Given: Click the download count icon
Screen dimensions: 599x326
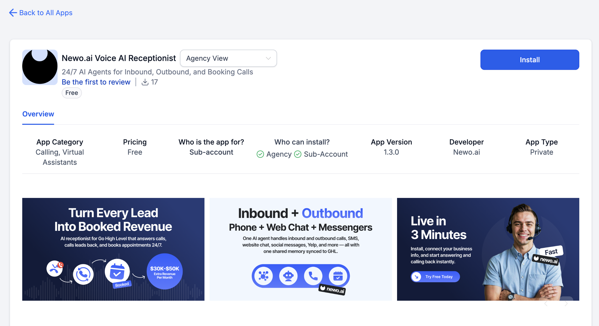Looking at the screenshot, I should [x=145, y=82].
